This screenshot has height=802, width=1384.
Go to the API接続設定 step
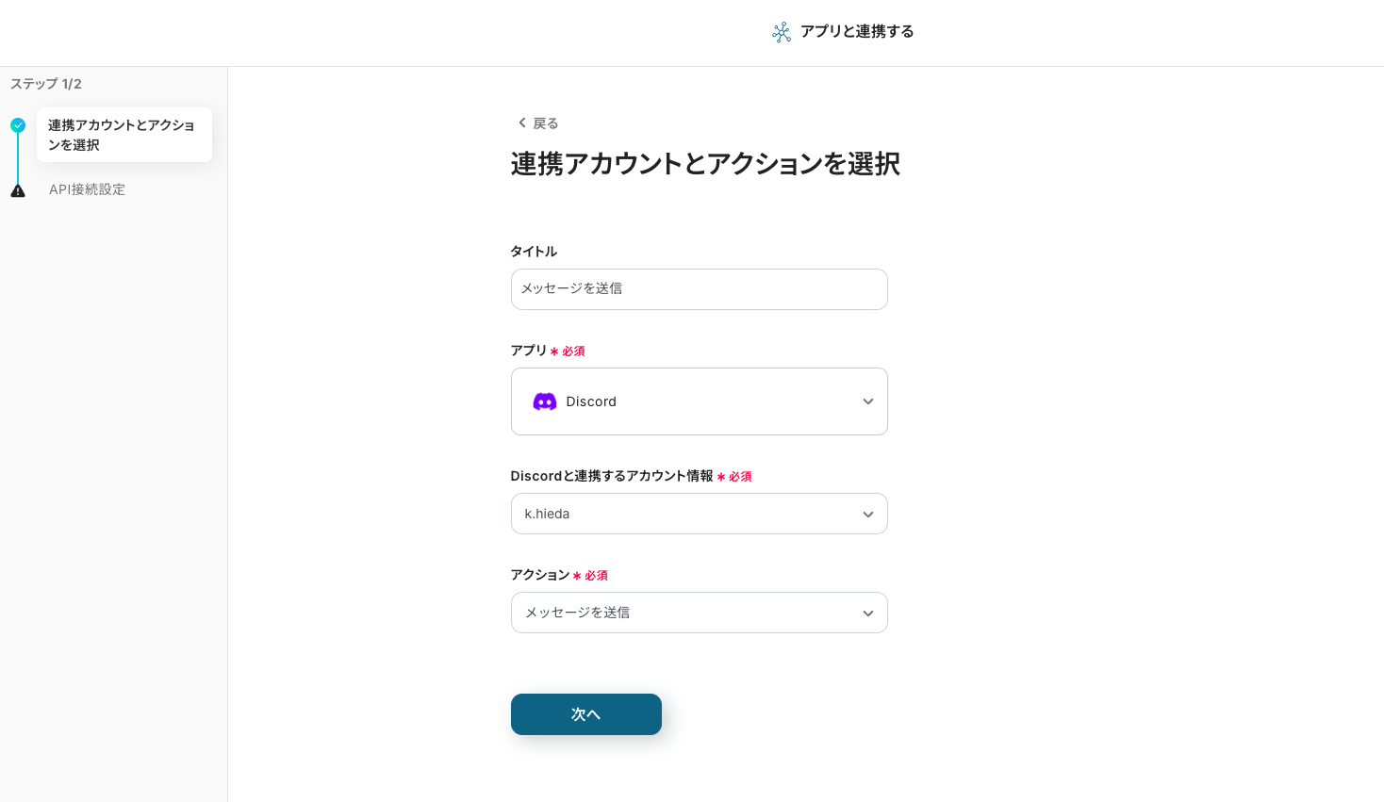point(87,189)
